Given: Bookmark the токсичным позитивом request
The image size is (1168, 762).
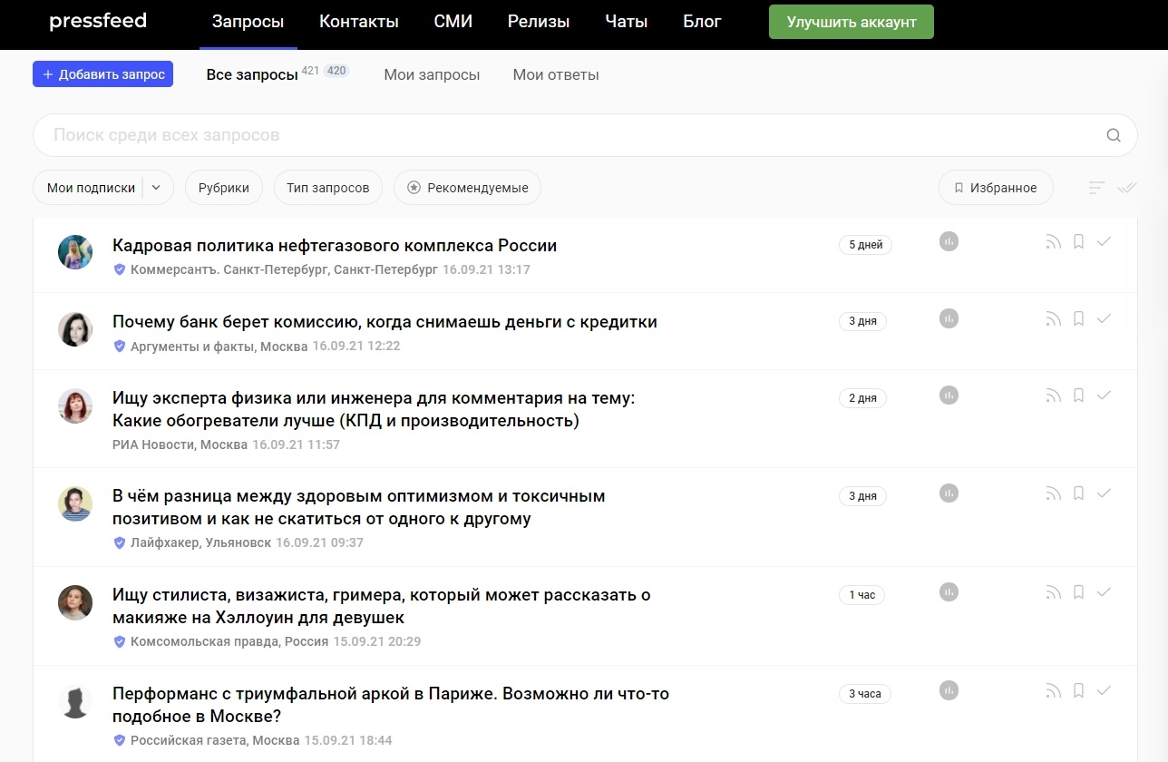Looking at the screenshot, I should click(x=1078, y=493).
